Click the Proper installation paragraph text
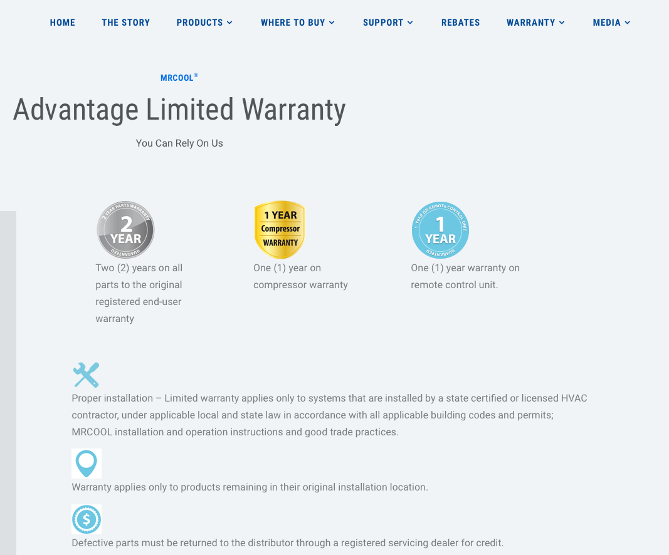The height and width of the screenshot is (555, 669). [x=329, y=415]
